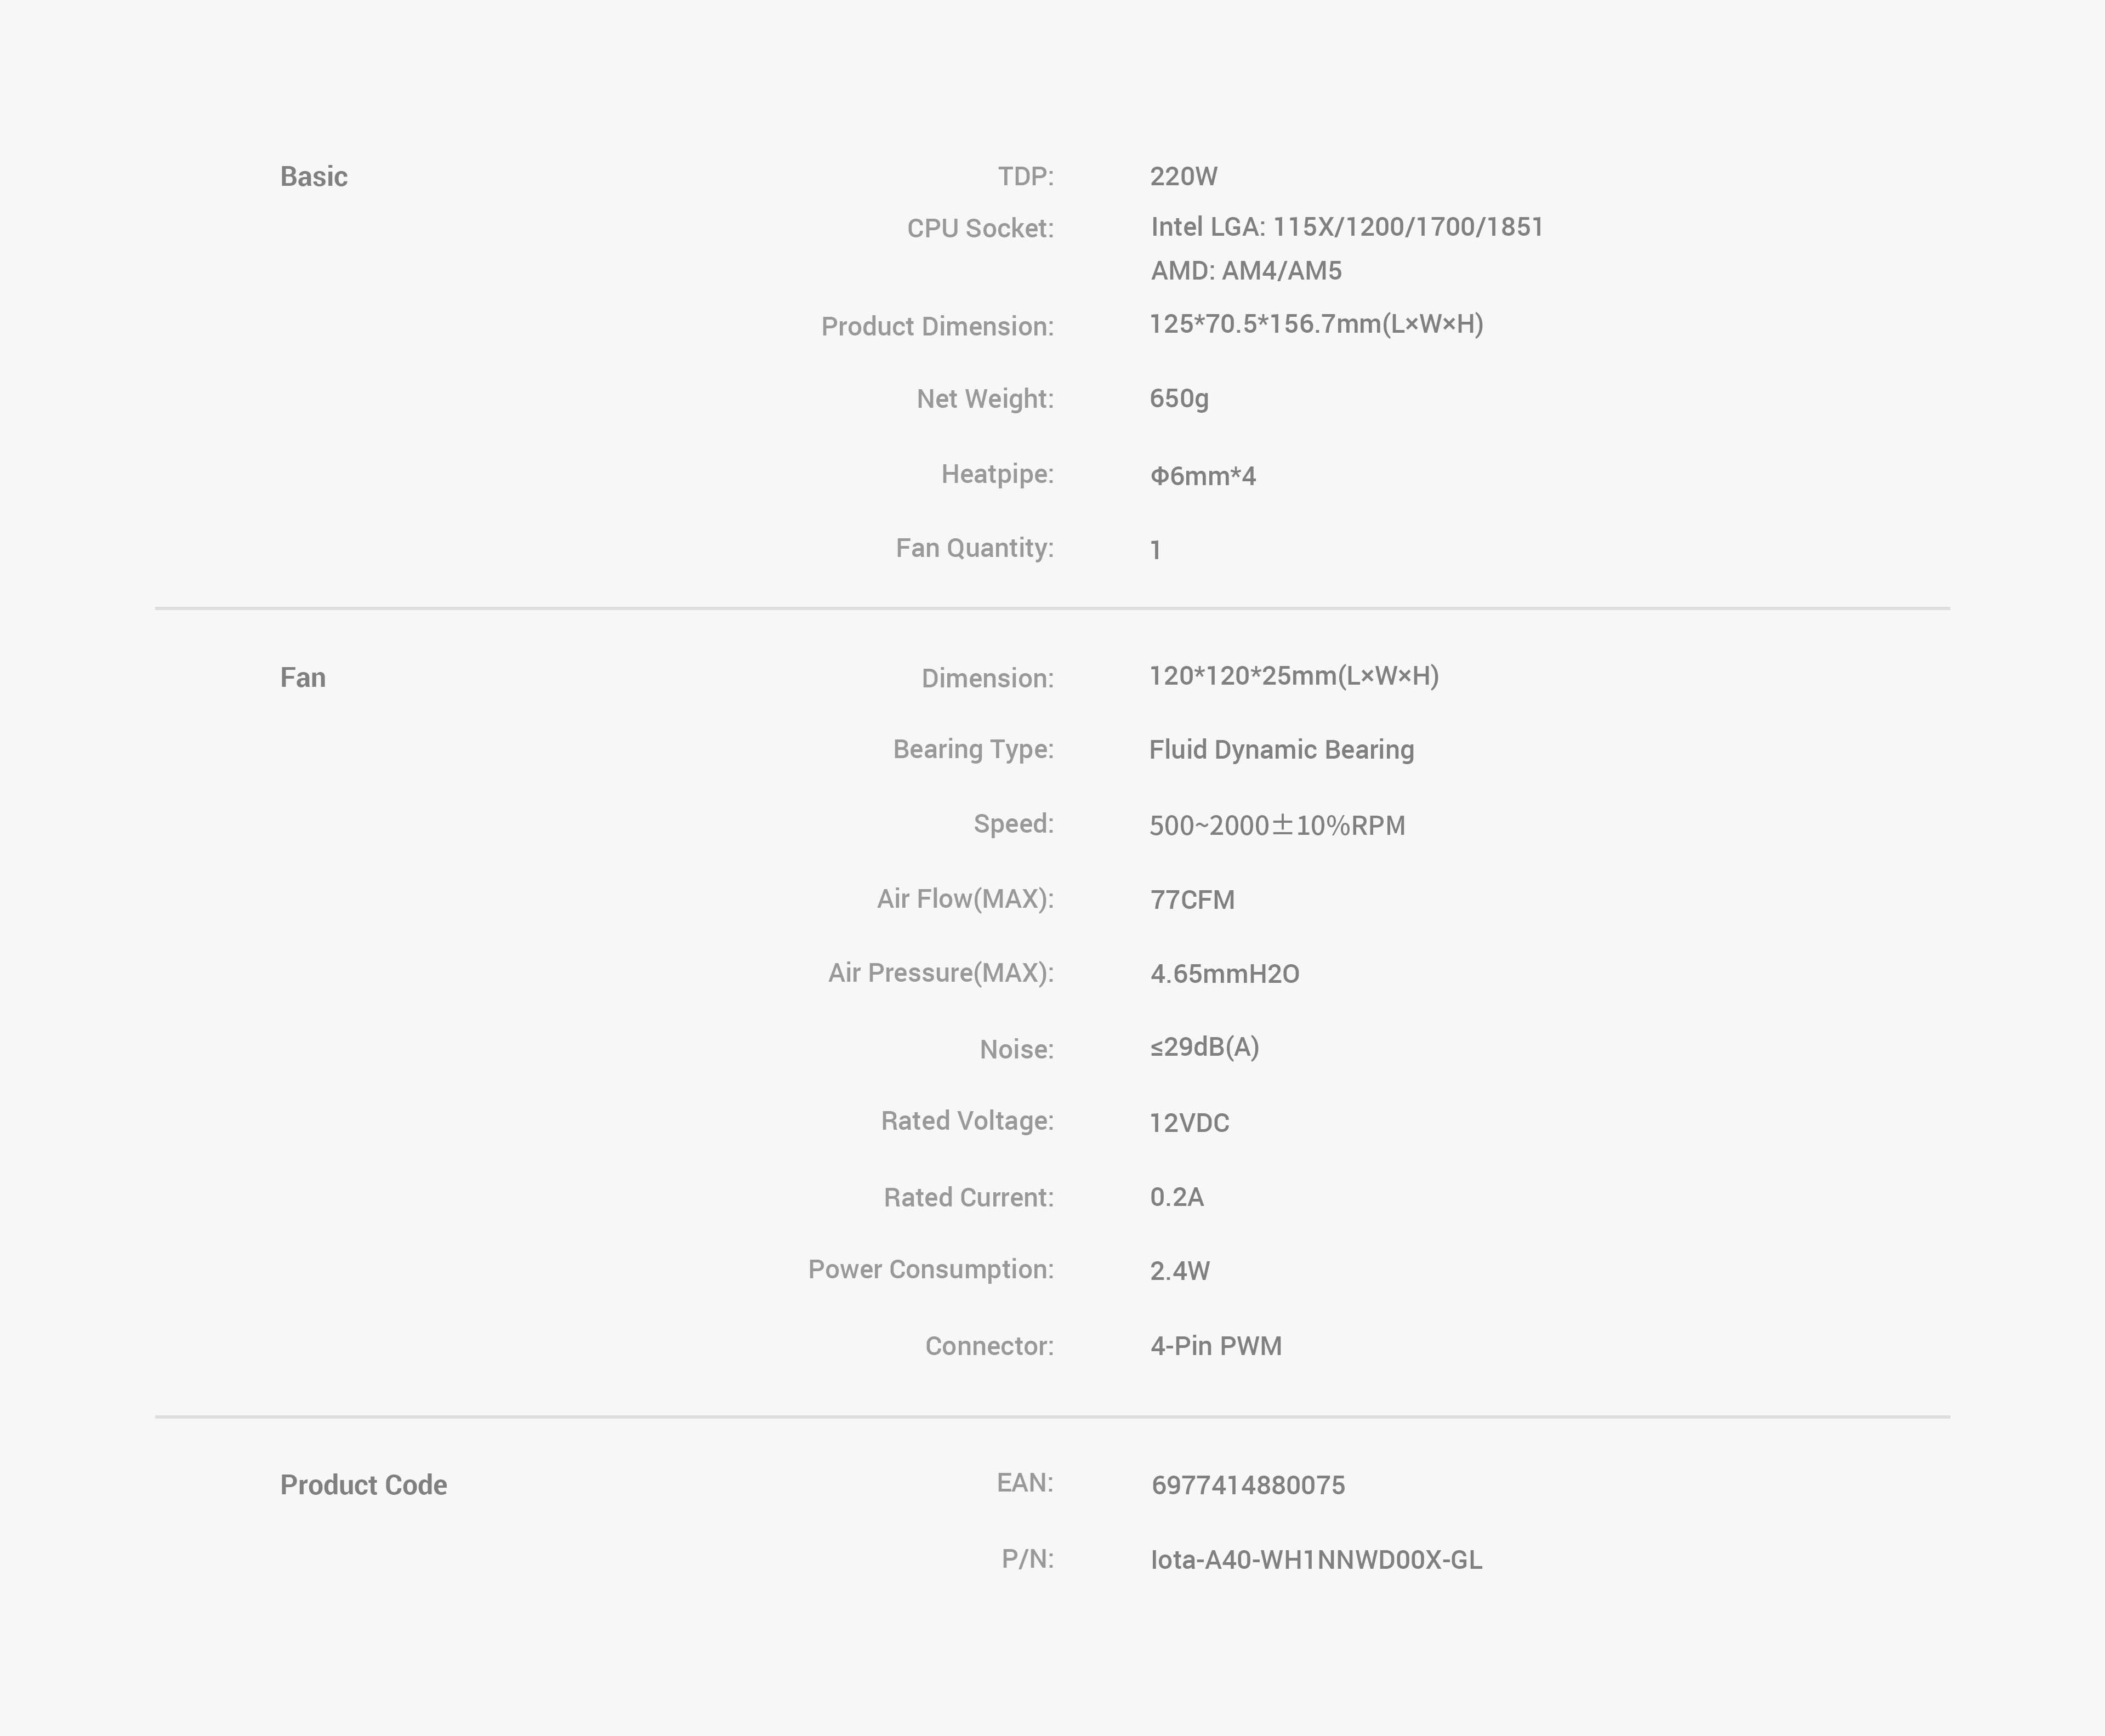Select the EAN number 6977414880075
The image size is (2105, 1736).
point(1247,1485)
